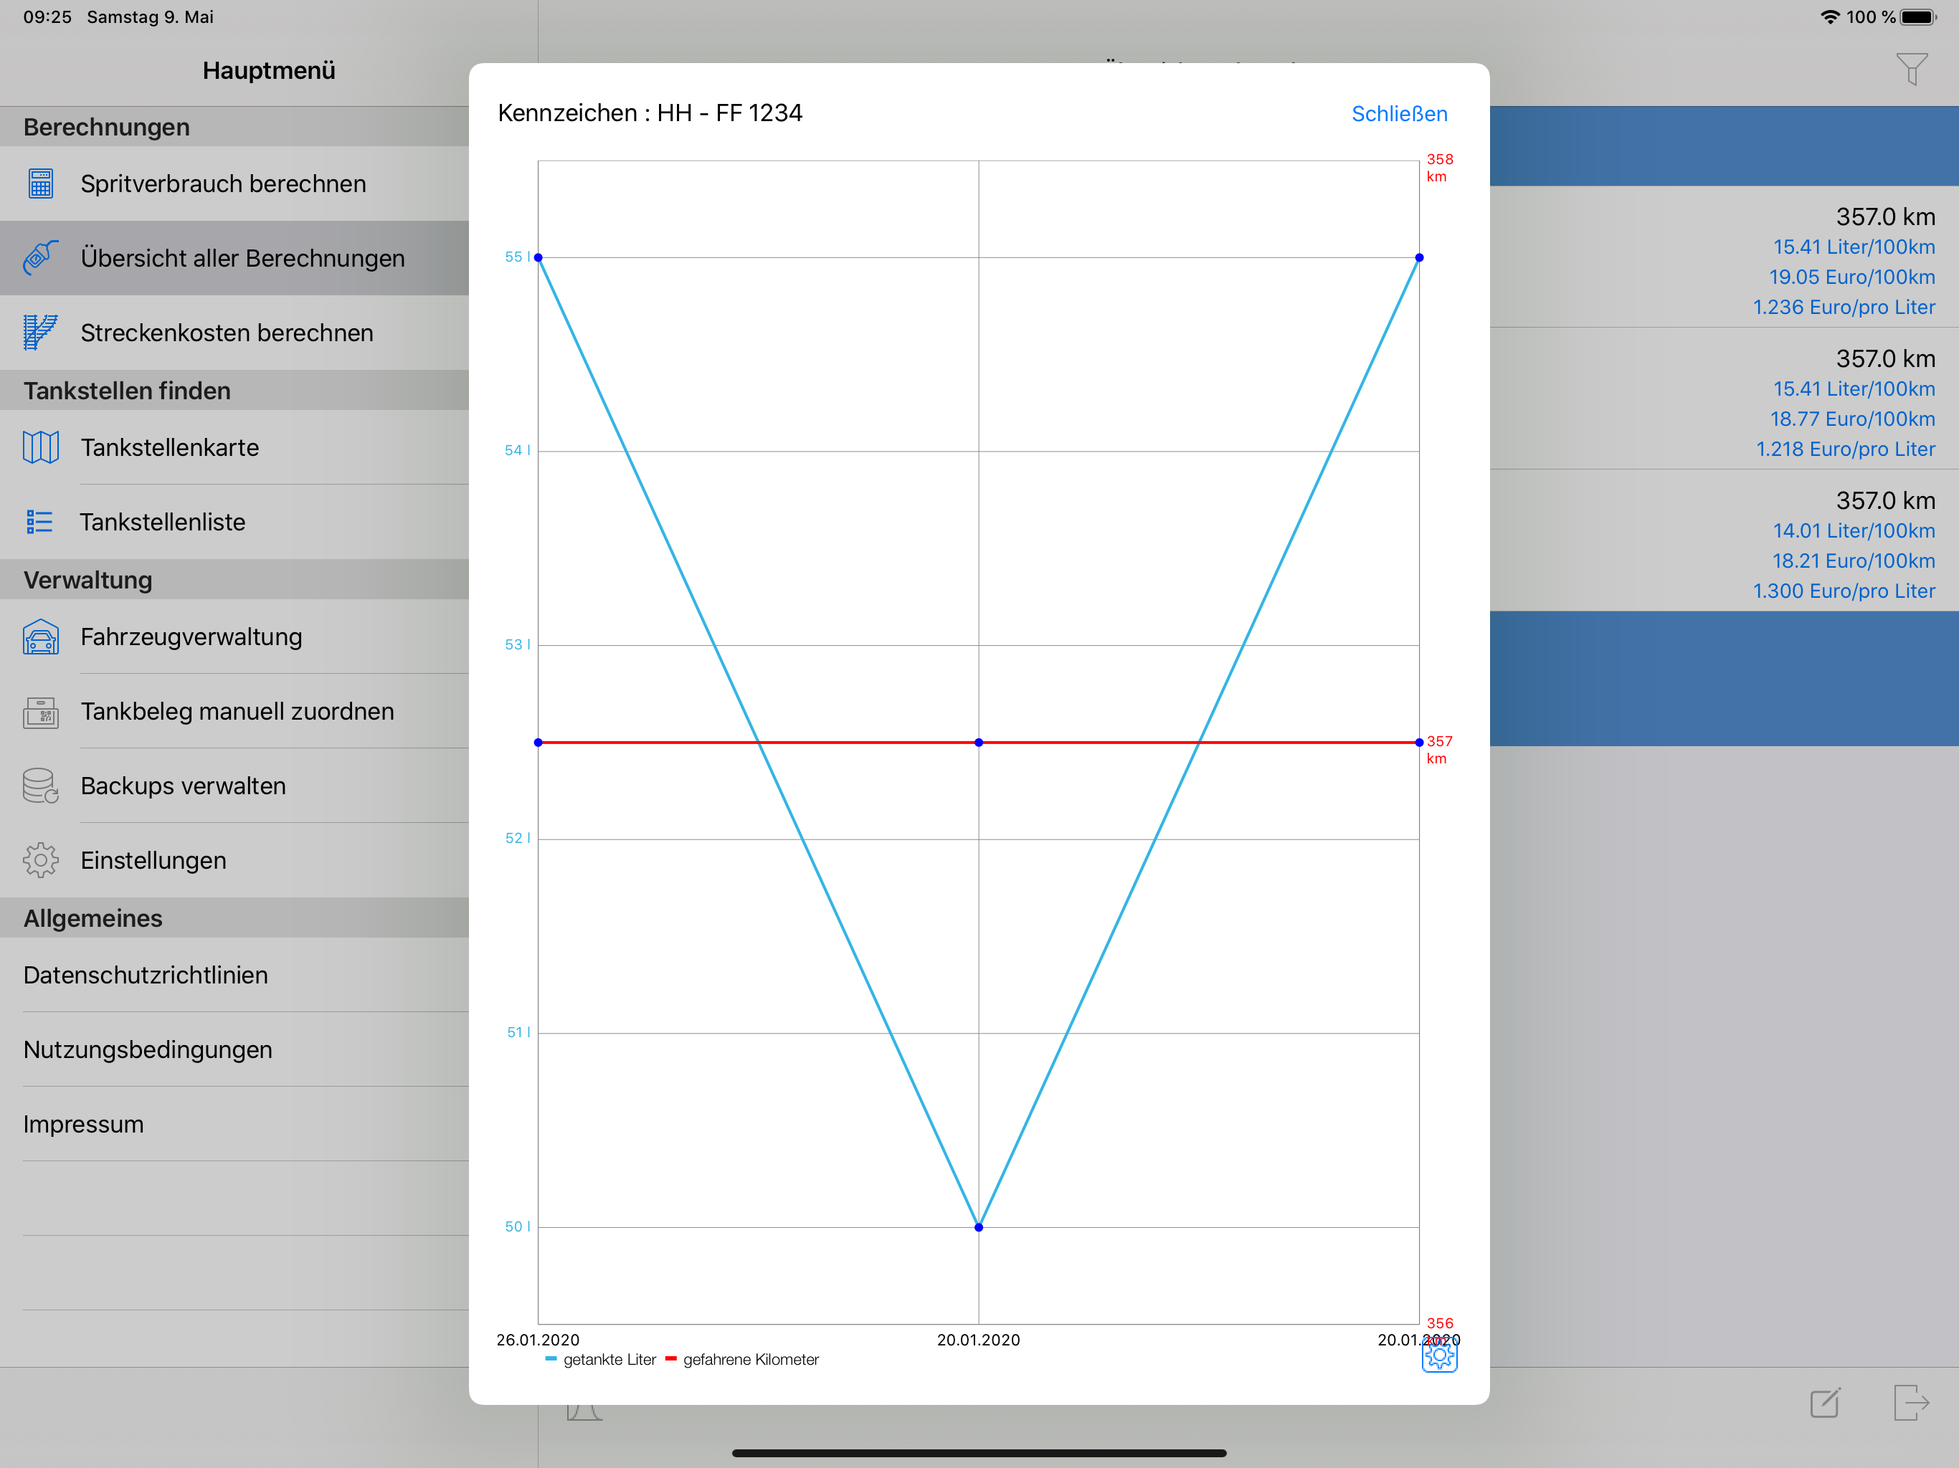Screen dimensions: 1959x1468
Task: Select the 18.77 Euro/100km calculation entry
Action: [1723, 399]
